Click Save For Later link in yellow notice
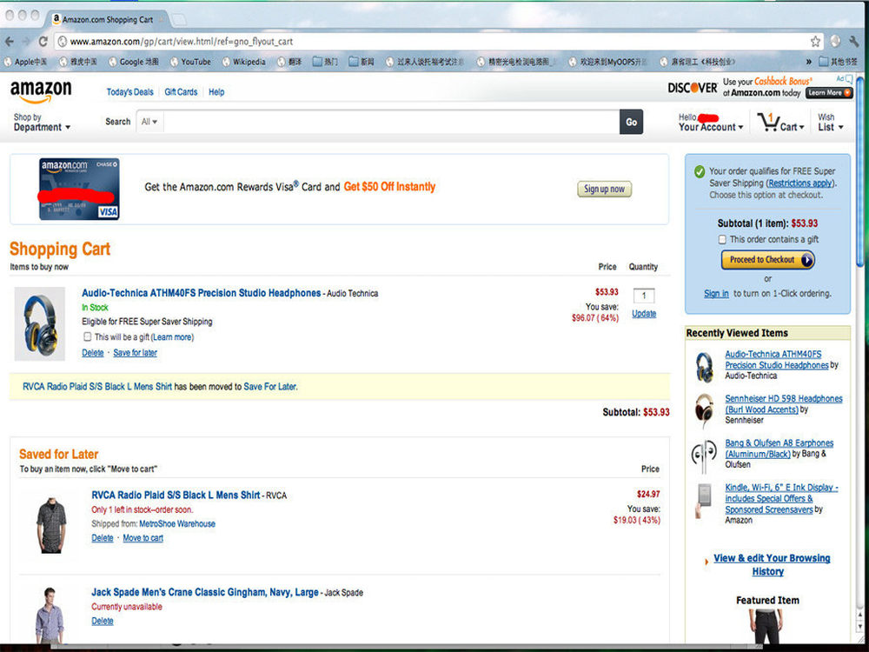869x652 pixels. click(x=270, y=387)
